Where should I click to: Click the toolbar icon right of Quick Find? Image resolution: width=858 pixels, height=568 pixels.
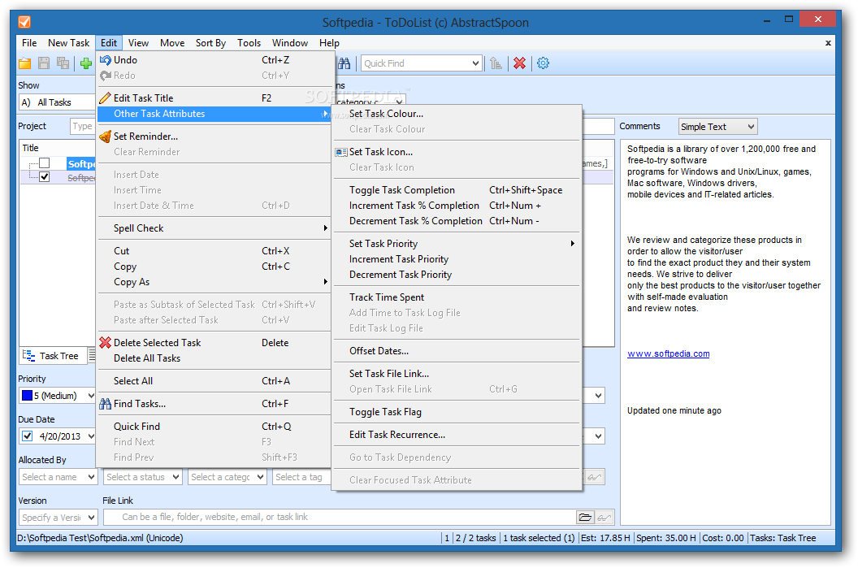pyautogui.click(x=496, y=63)
